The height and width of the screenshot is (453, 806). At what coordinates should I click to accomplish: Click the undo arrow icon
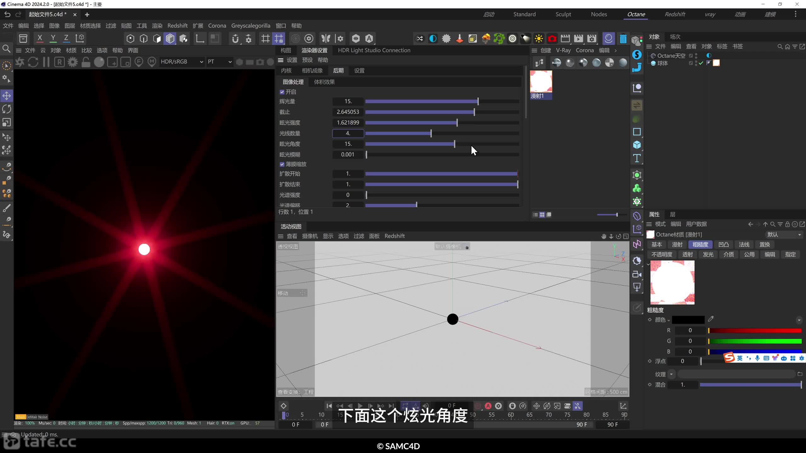point(7,14)
